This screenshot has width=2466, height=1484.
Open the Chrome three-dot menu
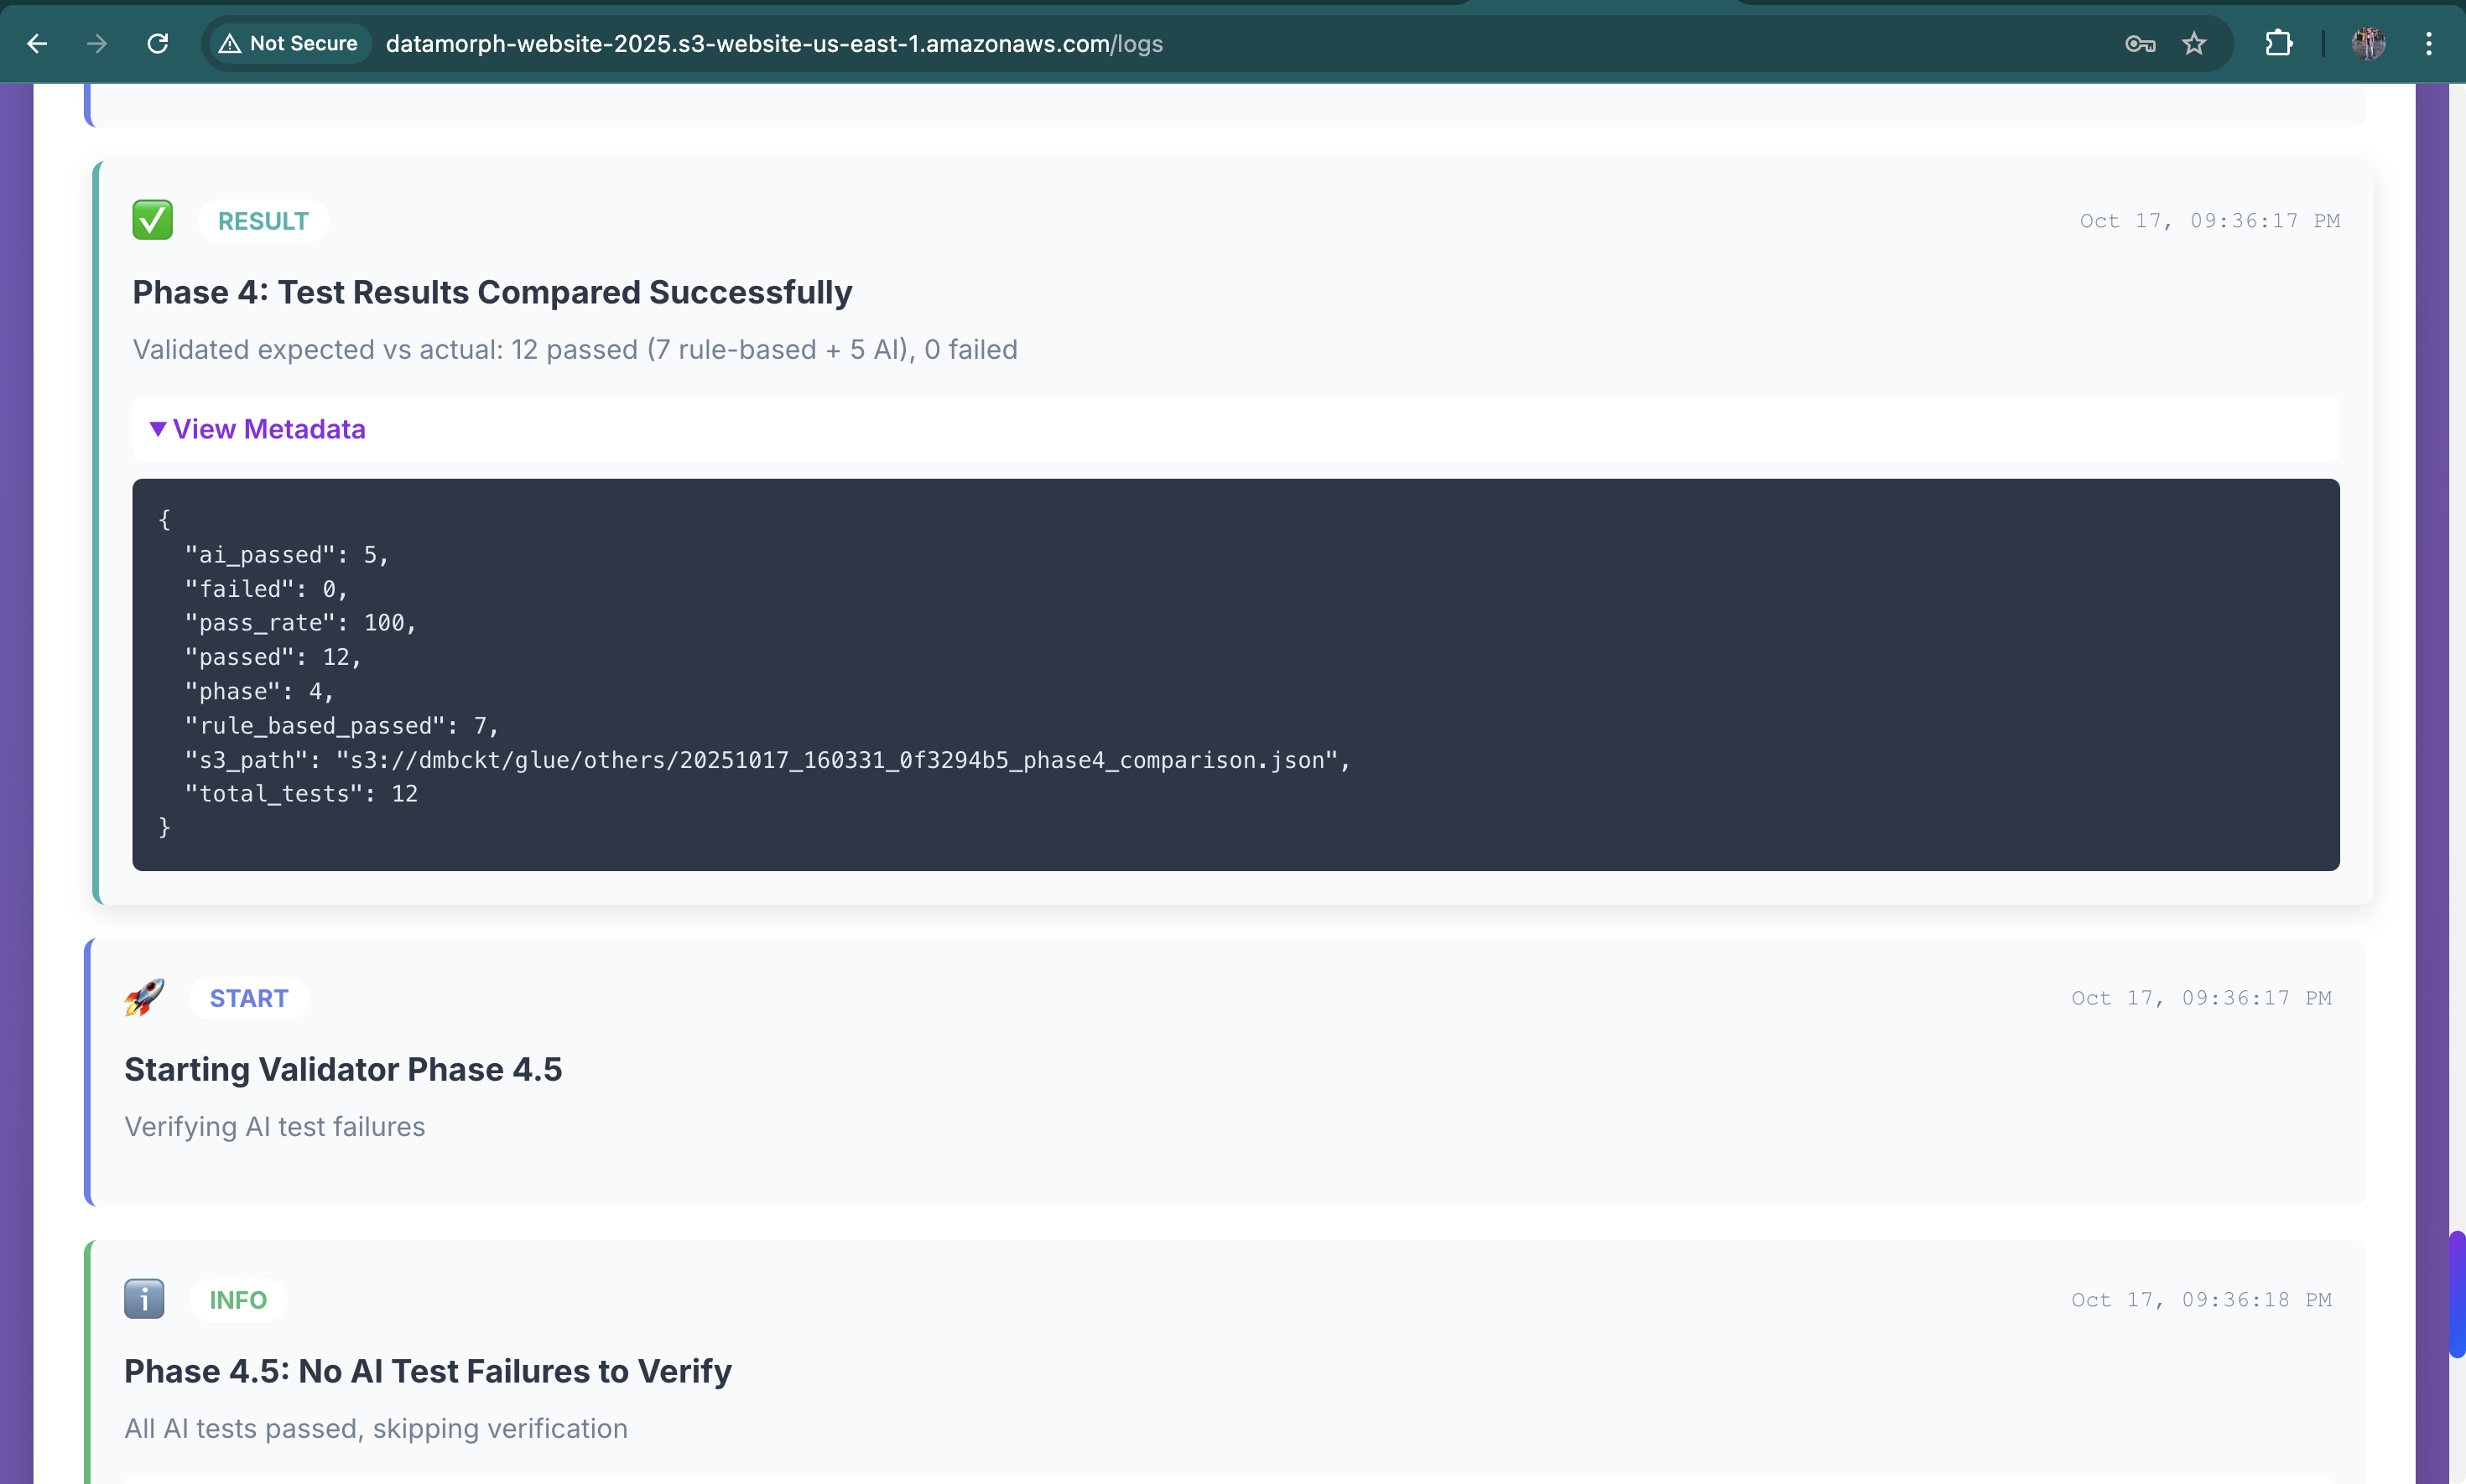(2428, 43)
